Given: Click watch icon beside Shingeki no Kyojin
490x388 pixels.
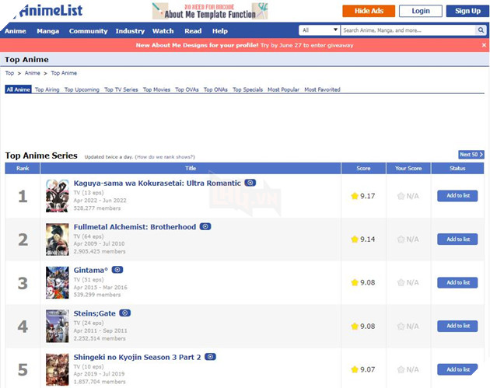Looking at the screenshot, I should point(210,357).
